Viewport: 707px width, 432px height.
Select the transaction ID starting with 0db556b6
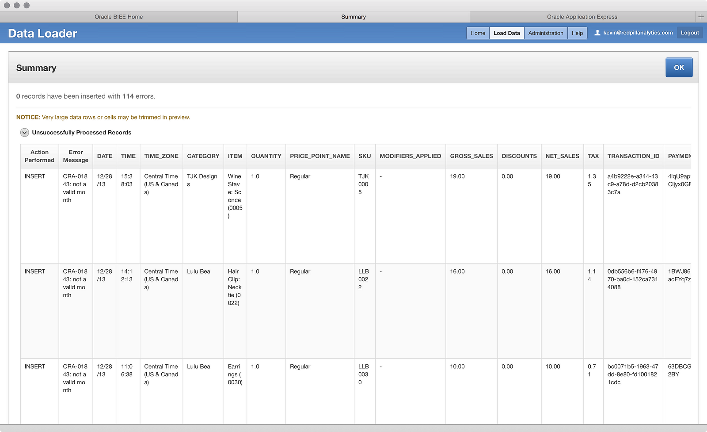633,311
